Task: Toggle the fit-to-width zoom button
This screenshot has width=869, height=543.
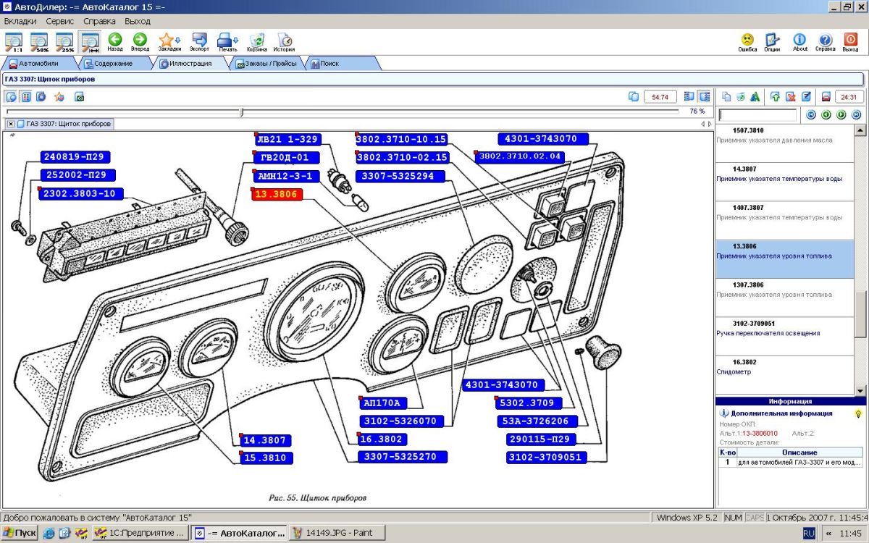Action: click(x=91, y=42)
